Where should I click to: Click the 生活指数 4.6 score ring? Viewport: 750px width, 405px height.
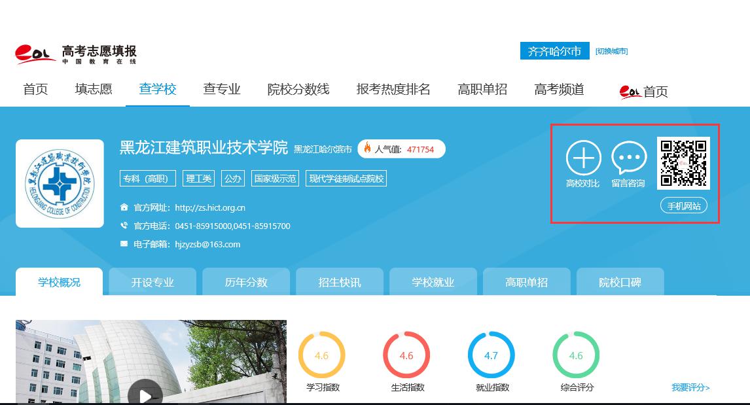pos(406,355)
